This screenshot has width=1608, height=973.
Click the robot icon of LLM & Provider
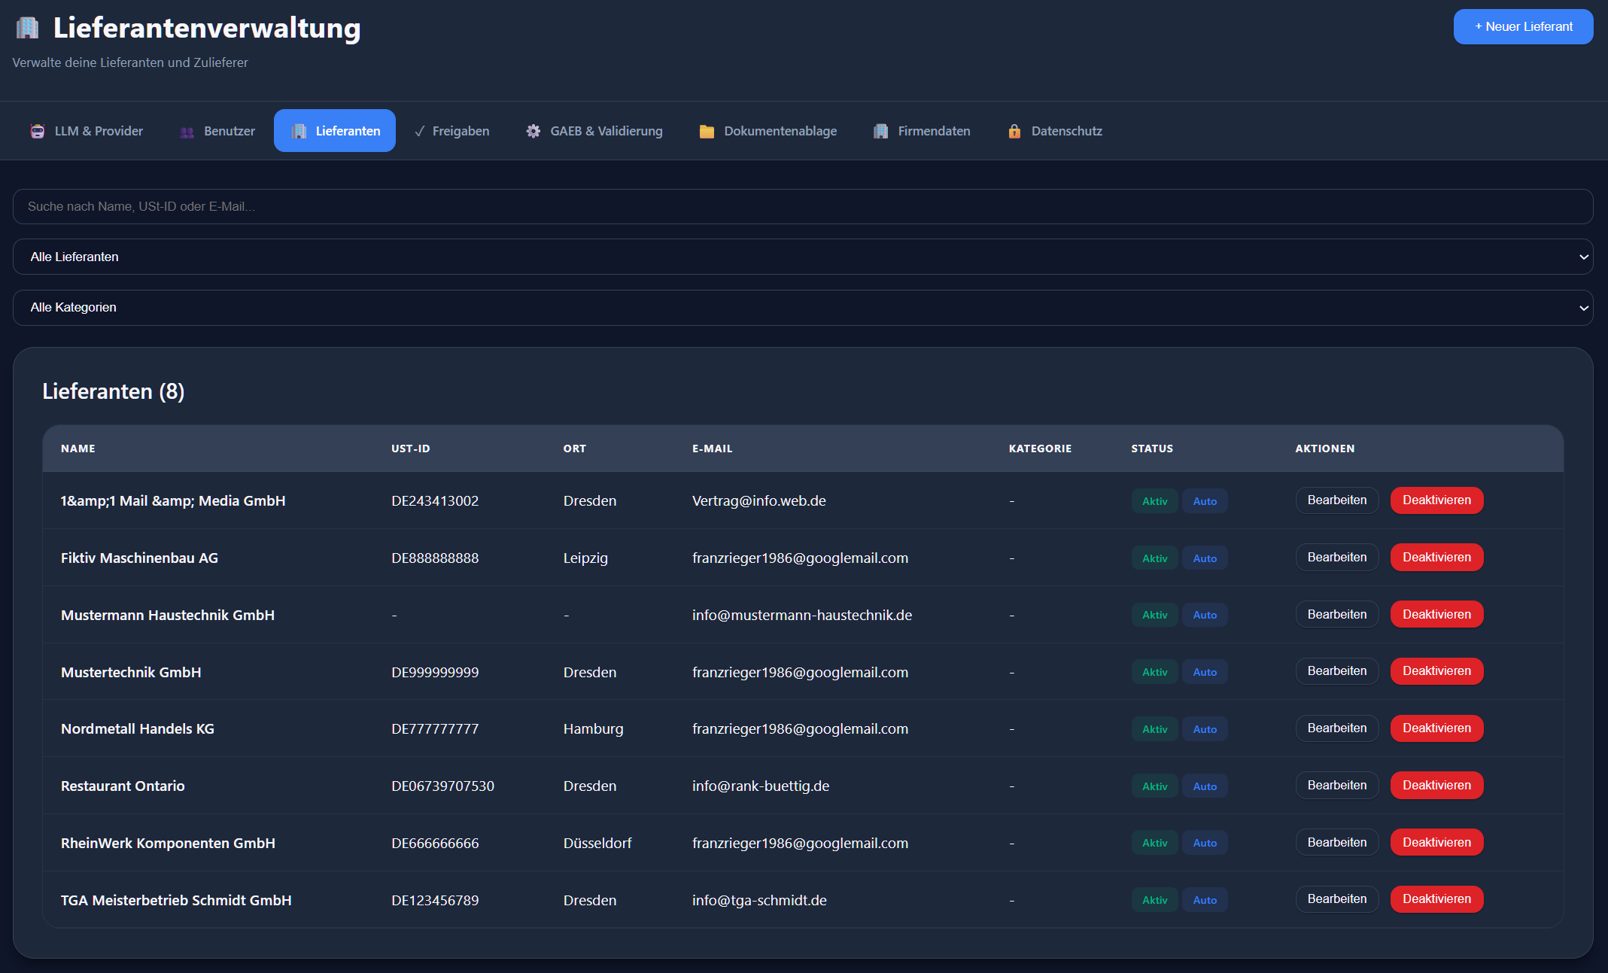(x=38, y=131)
